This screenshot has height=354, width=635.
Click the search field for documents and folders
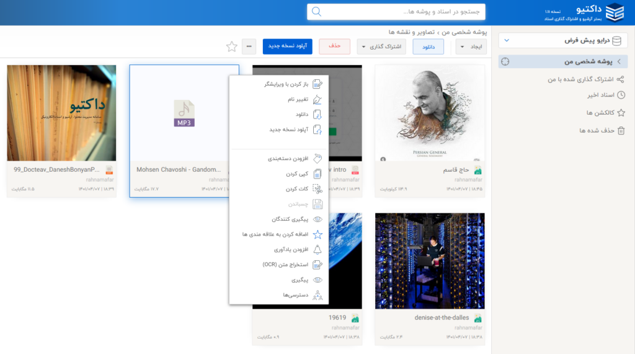pos(396,12)
